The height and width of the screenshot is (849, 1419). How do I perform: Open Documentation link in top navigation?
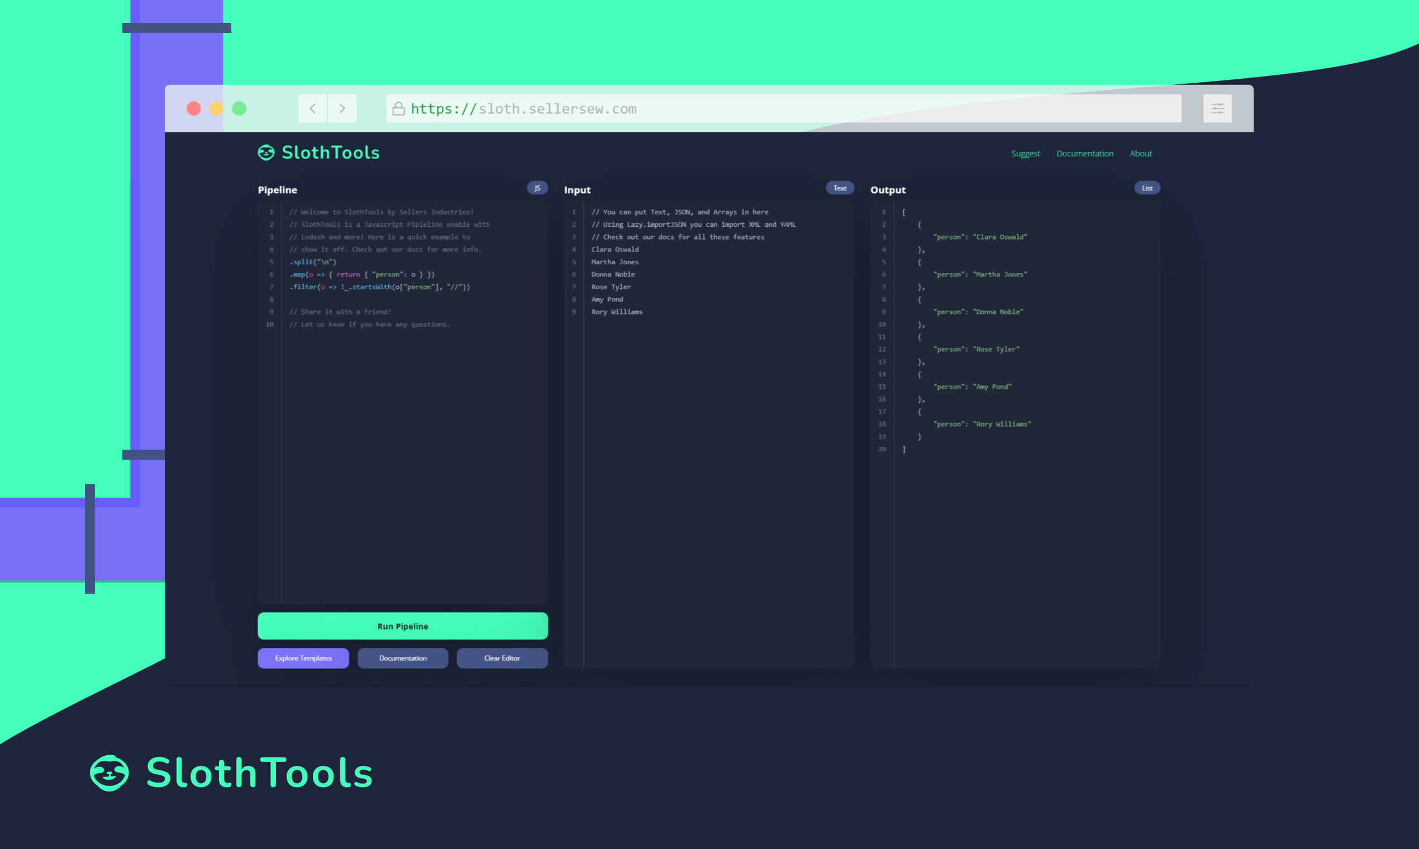pos(1085,154)
